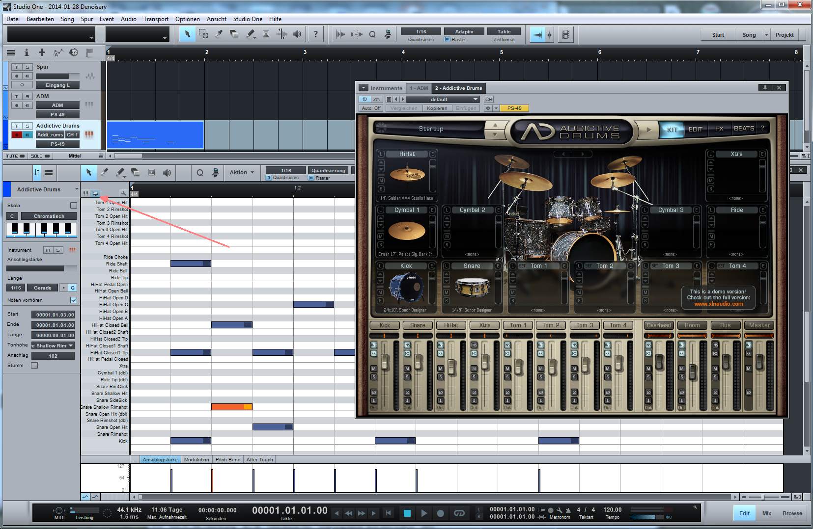
Task: Click the Master channel fader in the mixer
Action: (x=759, y=362)
